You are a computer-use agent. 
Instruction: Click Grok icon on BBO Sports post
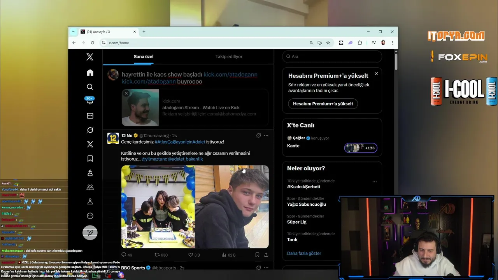258,268
